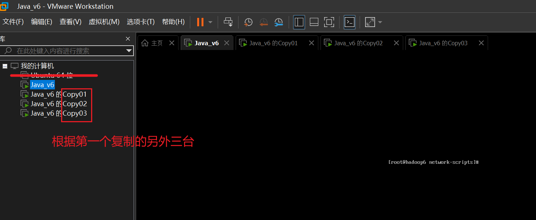This screenshot has height=220, width=536.
Task: Toggle thumbnail bar view icon
Action: point(314,22)
